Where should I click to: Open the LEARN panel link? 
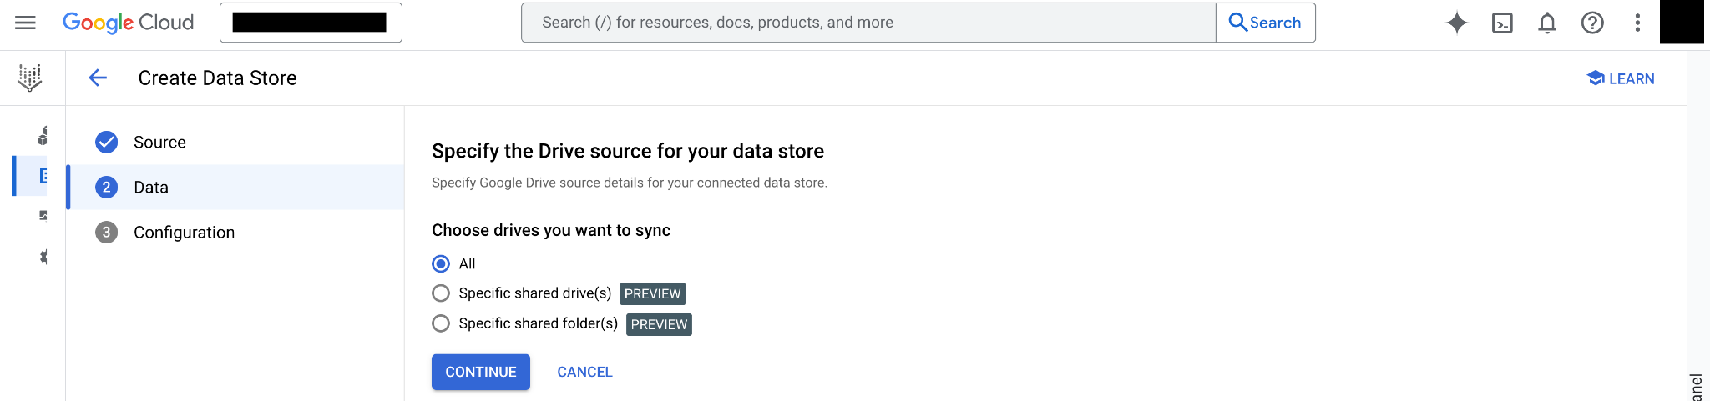click(1621, 78)
